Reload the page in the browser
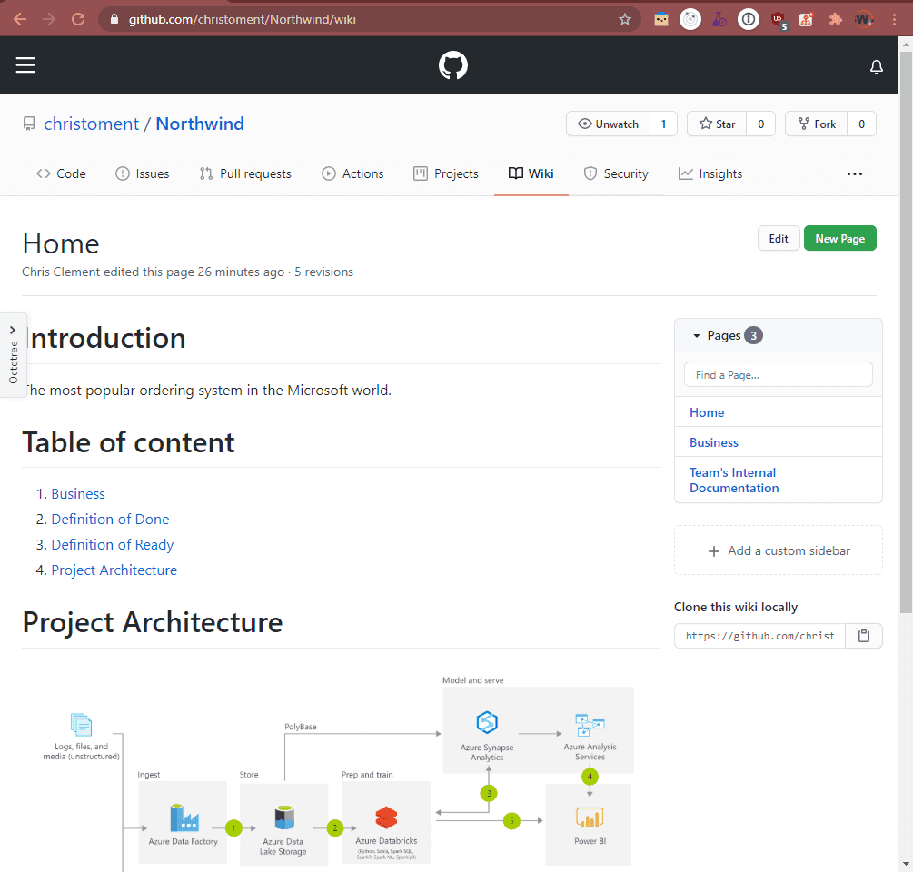 click(x=78, y=19)
